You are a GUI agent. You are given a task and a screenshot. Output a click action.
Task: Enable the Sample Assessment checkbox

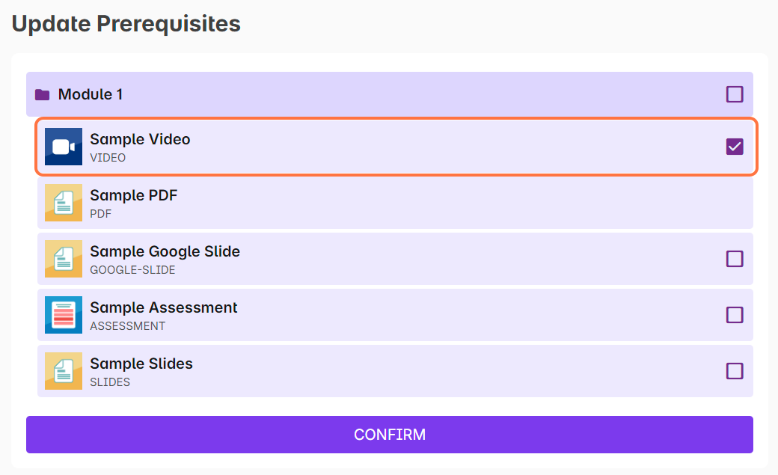[734, 315]
